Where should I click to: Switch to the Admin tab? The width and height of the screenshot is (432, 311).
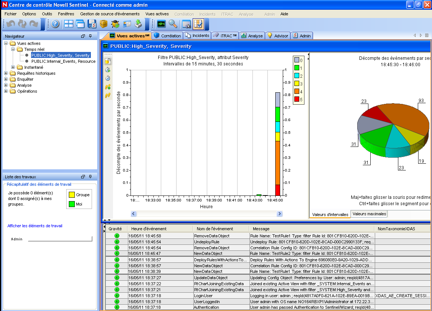(302, 36)
